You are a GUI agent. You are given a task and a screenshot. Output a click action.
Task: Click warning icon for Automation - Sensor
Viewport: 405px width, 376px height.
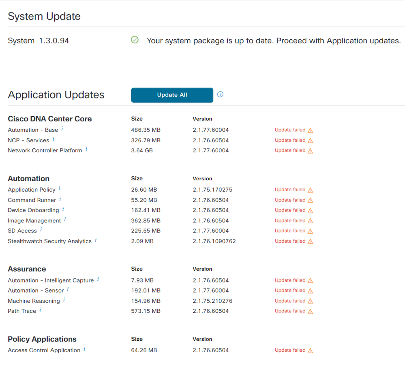[x=311, y=291]
